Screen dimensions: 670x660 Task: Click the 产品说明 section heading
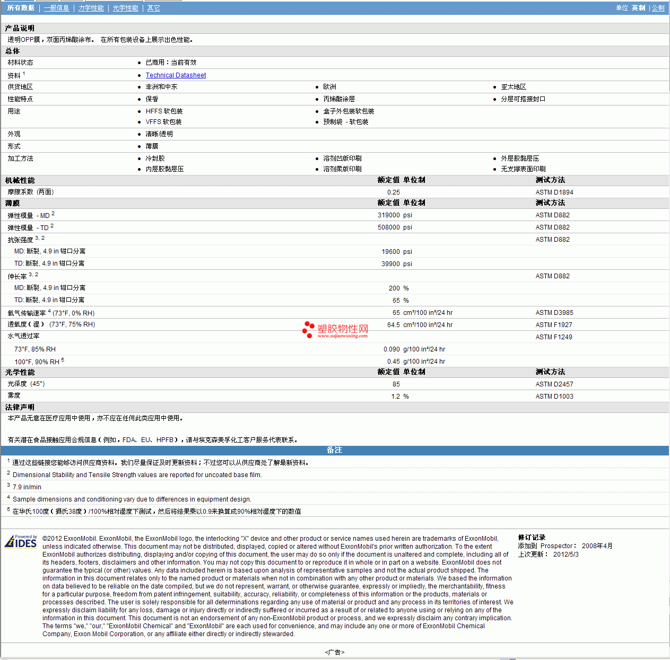[x=20, y=28]
